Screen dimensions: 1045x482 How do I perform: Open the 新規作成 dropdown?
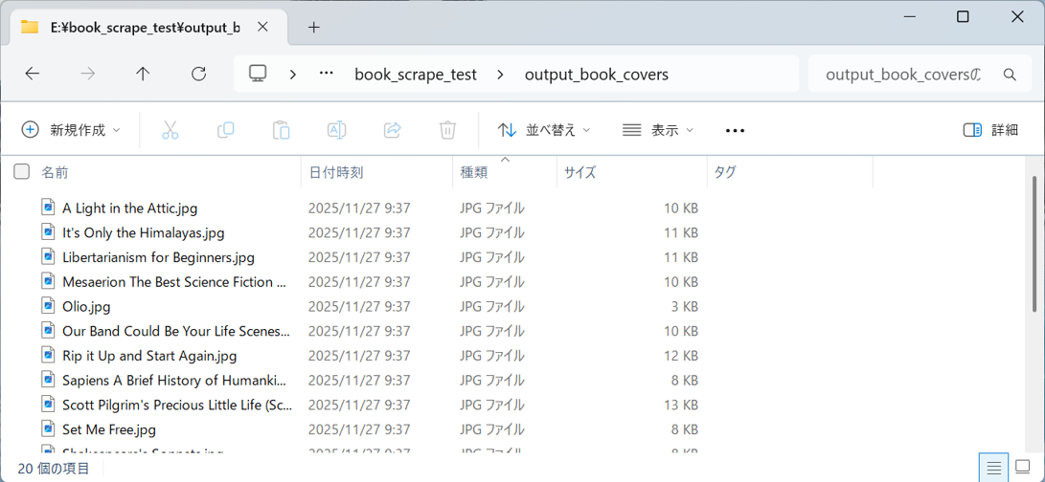click(71, 130)
